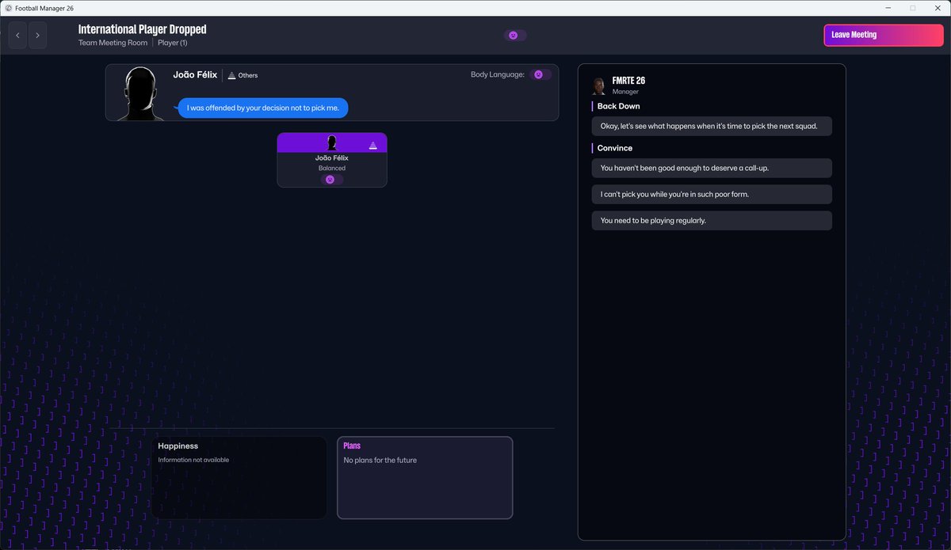Click the cone icon beside Others label
This screenshot has width=951, height=550.
(x=231, y=75)
